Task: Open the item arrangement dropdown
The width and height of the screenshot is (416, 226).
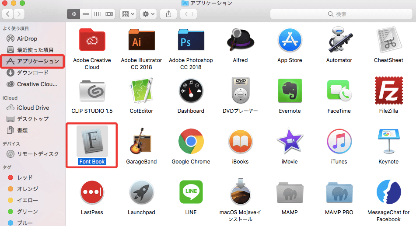Action: pyautogui.click(x=128, y=14)
